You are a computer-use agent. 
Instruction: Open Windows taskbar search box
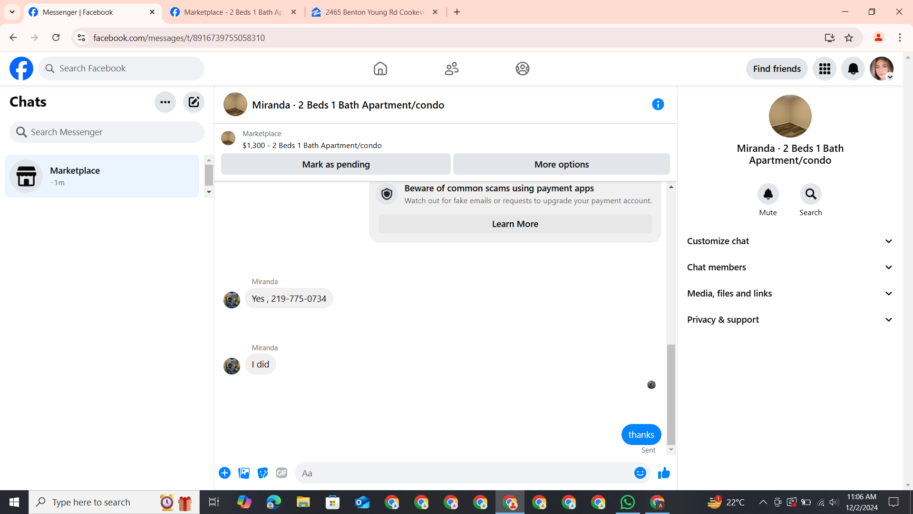(114, 502)
